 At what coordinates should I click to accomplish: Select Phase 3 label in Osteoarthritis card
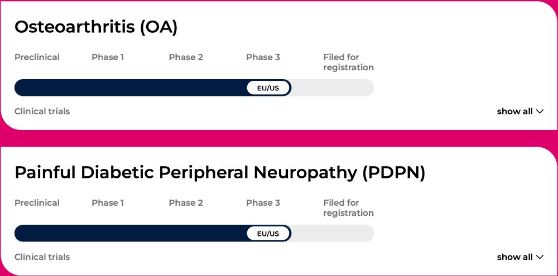[263, 57]
